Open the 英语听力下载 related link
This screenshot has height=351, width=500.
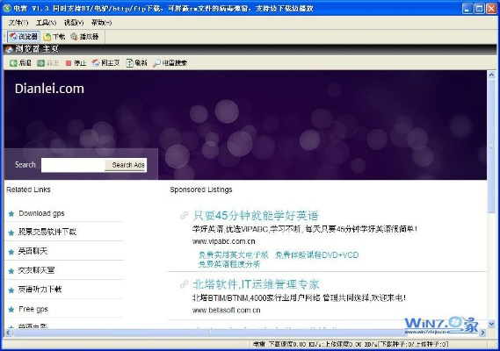[40, 290]
